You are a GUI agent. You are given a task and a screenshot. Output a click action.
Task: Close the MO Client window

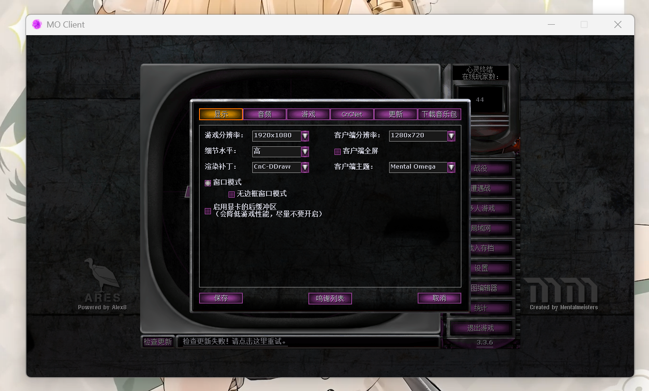coord(618,25)
